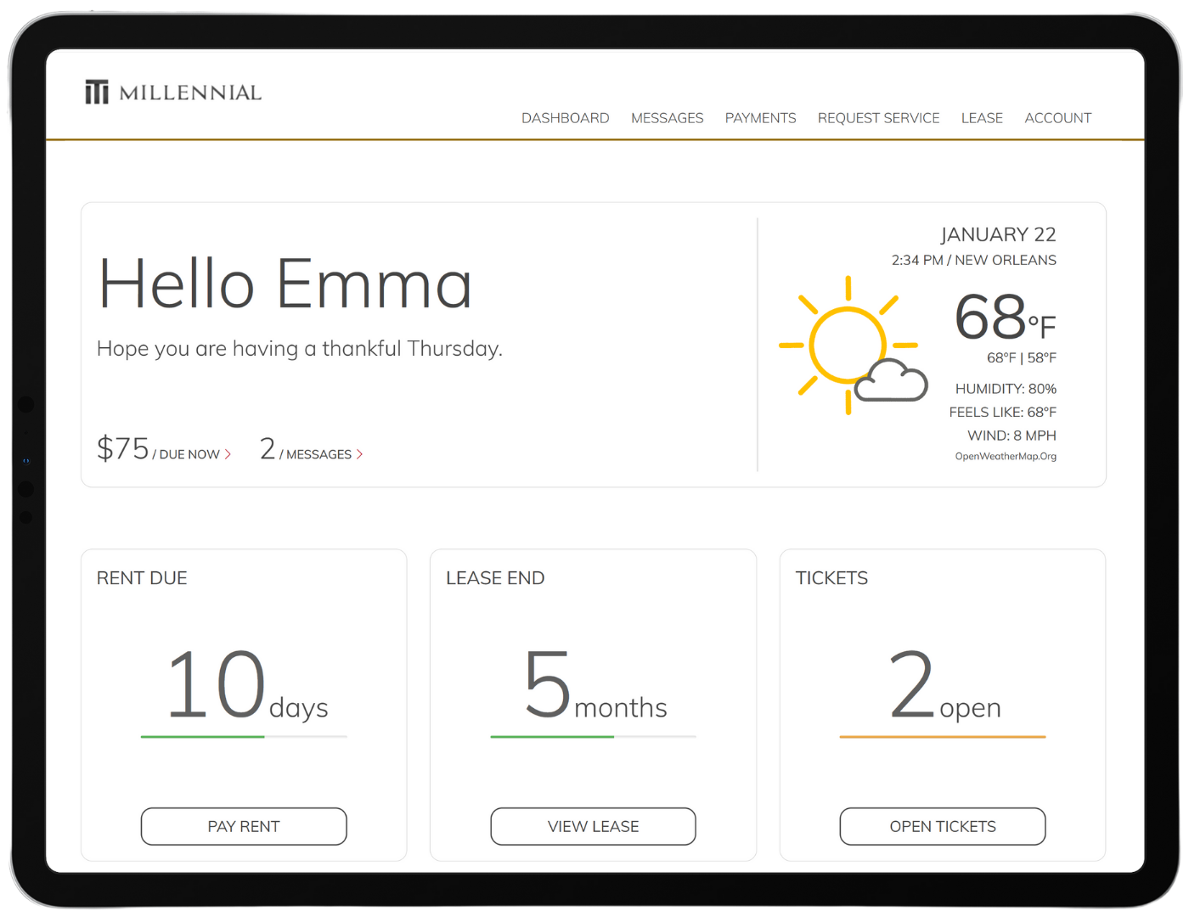This screenshot has width=1189, height=922.
Task: Open tickets via the OPEN TICKETS button
Action: click(x=942, y=825)
